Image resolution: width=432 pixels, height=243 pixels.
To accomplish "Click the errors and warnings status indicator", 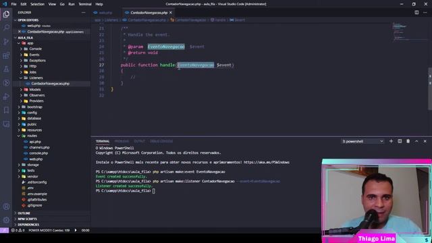I will (18, 230).
